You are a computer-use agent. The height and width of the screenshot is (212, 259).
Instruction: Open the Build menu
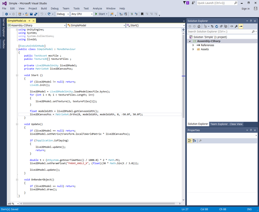(44, 9)
